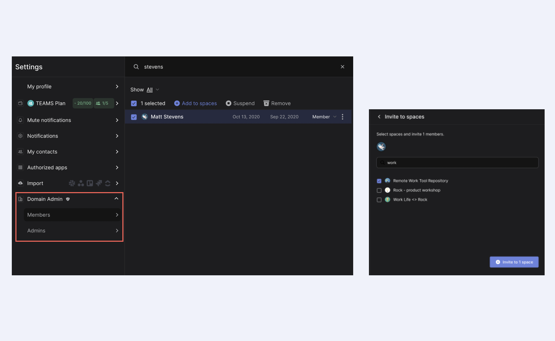
Task: Uncheck the Matt Stevens row checkbox
Action: [x=134, y=117]
